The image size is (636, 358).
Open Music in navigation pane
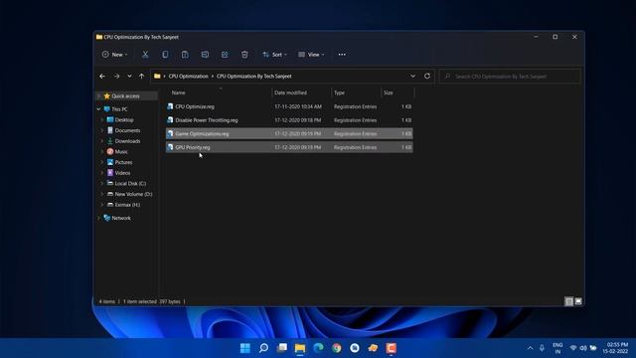point(121,152)
